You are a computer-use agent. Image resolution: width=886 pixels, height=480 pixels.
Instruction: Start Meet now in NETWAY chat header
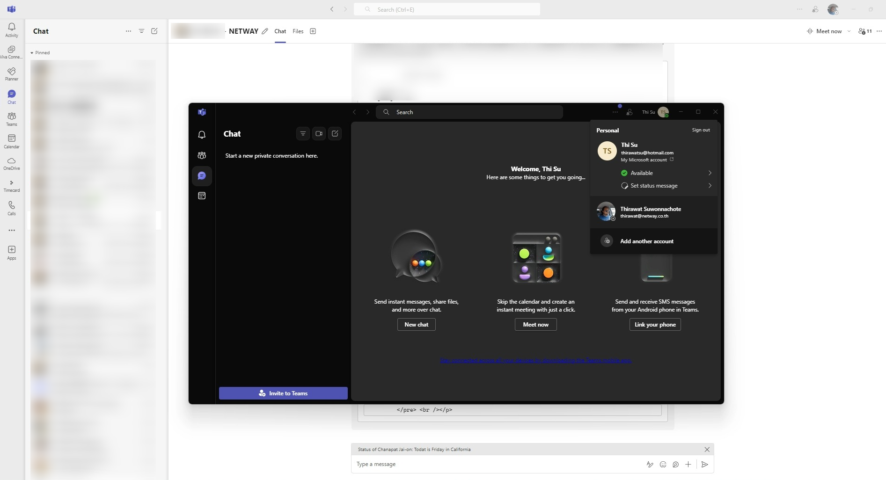(824, 31)
